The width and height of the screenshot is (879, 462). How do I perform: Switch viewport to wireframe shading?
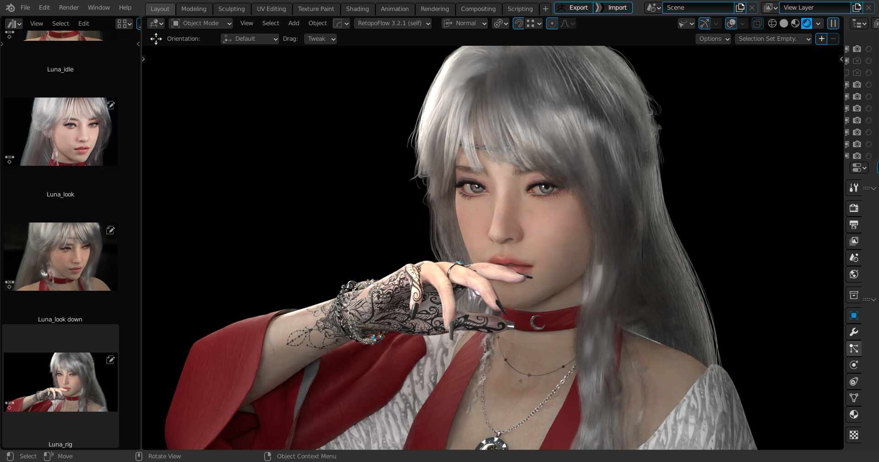[772, 23]
